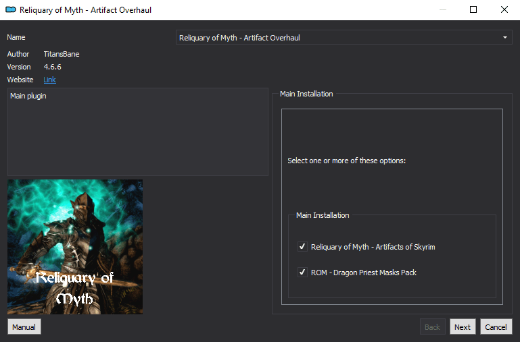Open the Website Link
The width and height of the screenshot is (520, 342).
(x=49, y=80)
